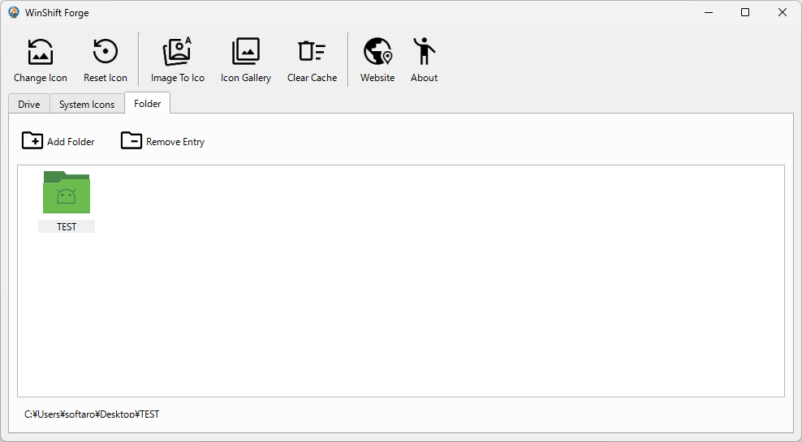Minimize the WinShift Forge window
Screen dimensions: 802x442
[707, 12]
